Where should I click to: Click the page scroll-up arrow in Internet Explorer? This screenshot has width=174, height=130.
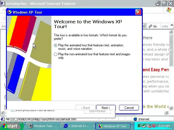[171, 32]
